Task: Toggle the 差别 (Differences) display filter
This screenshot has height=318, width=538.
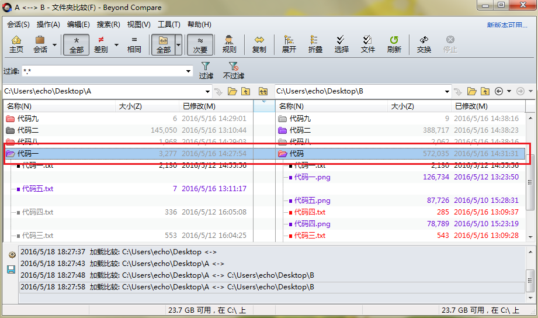Action: coord(101,44)
